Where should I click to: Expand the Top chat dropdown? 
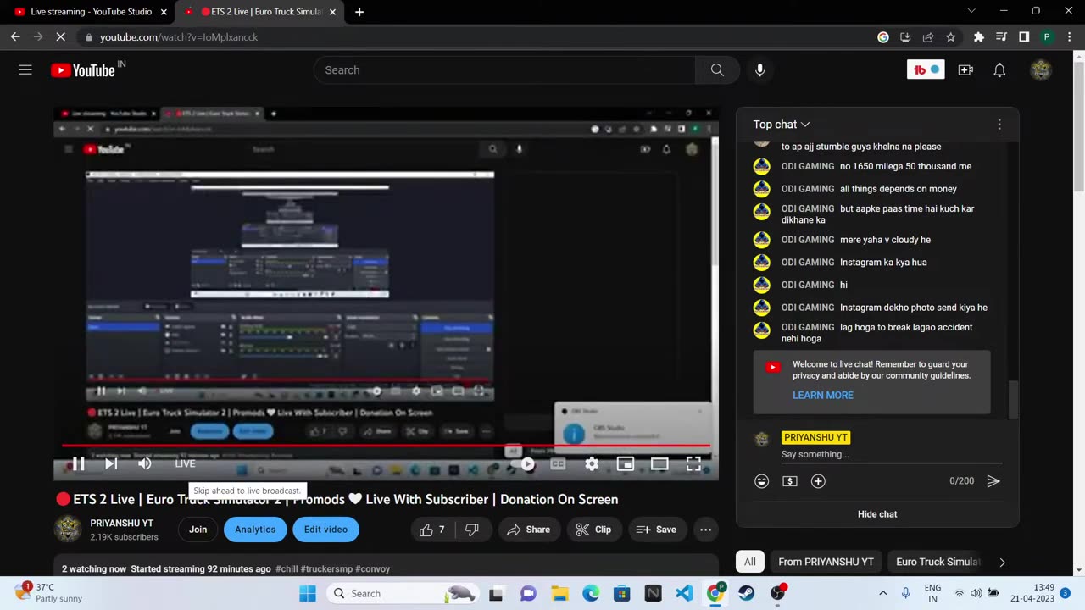pos(782,125)
